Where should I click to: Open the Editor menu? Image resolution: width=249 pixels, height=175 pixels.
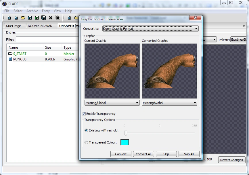[x=18, y=11]
